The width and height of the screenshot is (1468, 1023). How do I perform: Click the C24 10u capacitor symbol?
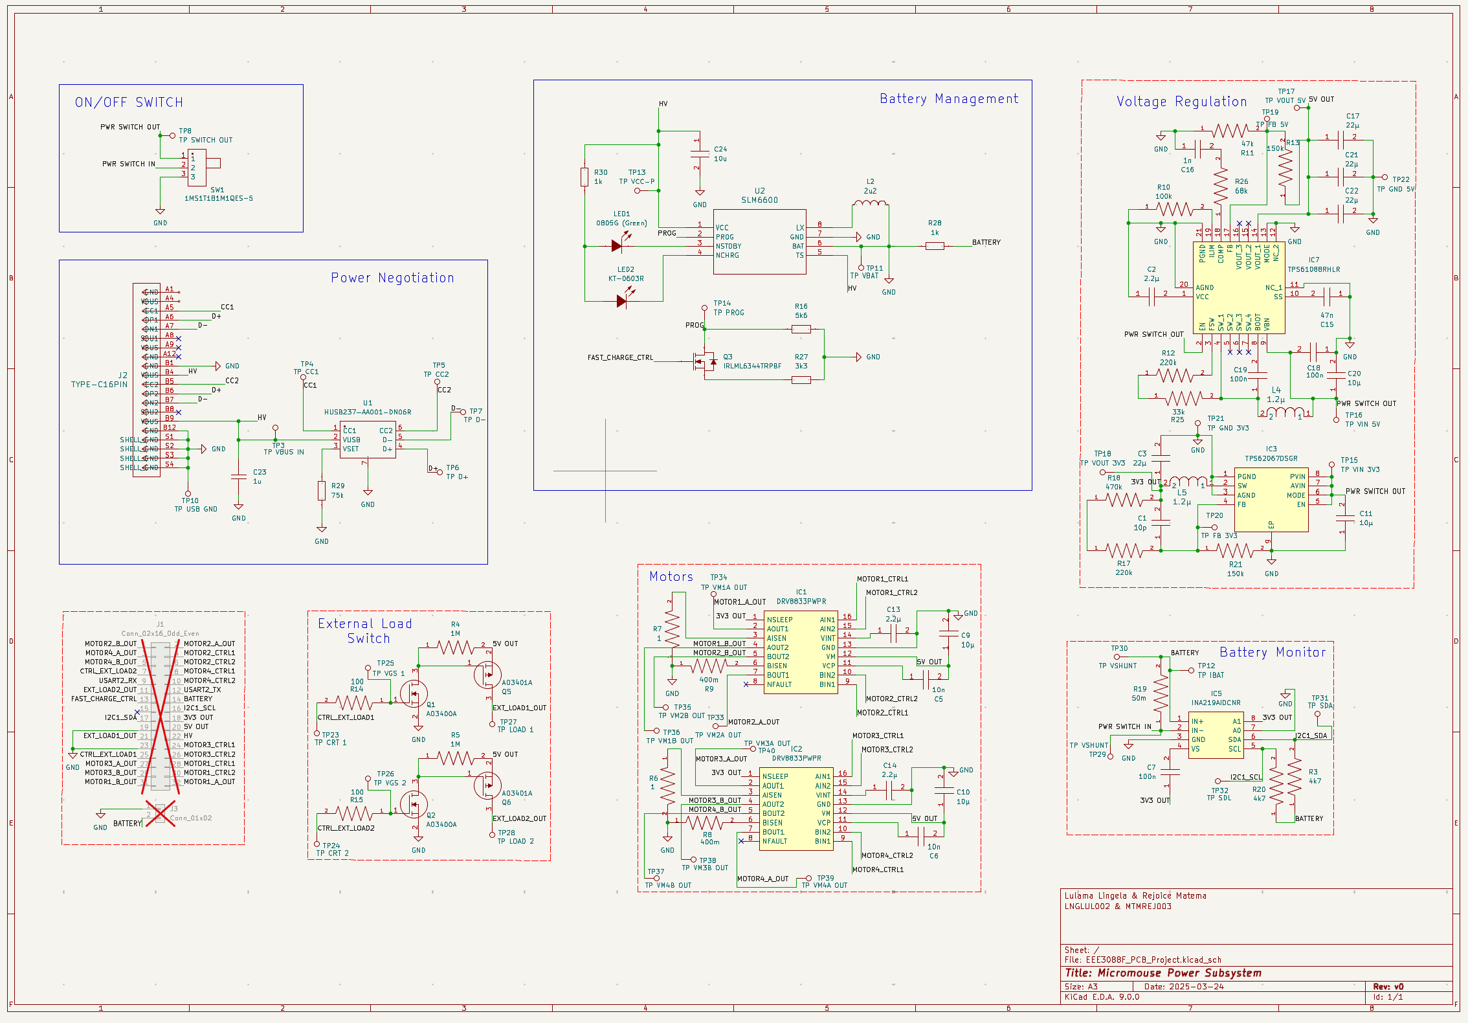(700, 154)
